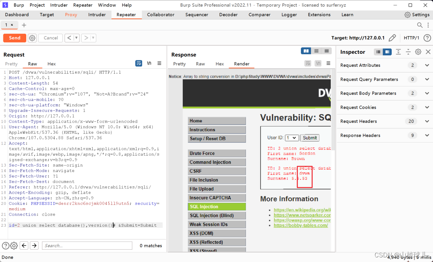Close Repeater tab 1

click(x=12, y=25)
